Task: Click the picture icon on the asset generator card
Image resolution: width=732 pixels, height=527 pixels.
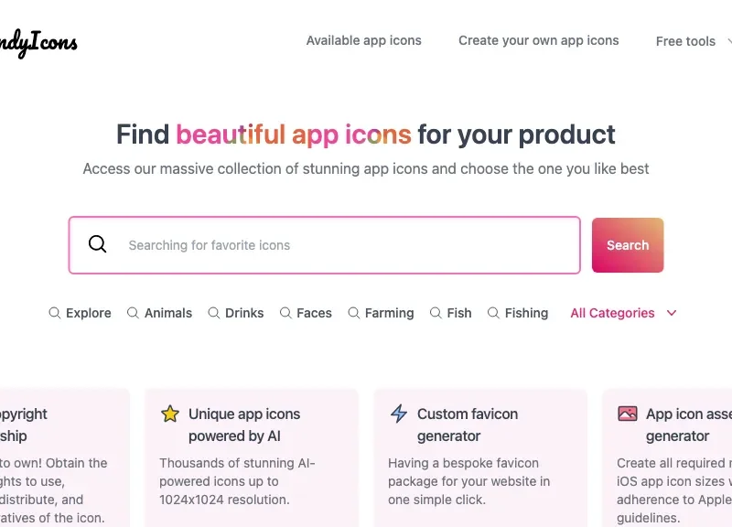Action: (x=627, y=414)
